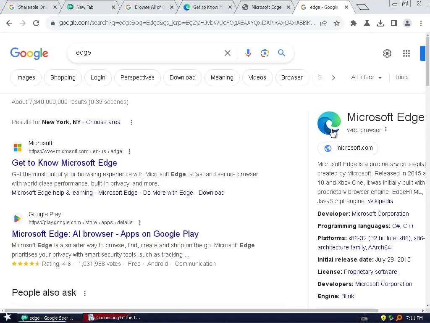The width and height of the screenshot is (430, 323).
Task: Close the edge - Google tab
Action: (346, 8)
